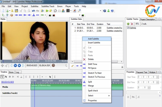Select subtitle row 1 in Subtitles Data

point(97,28)
